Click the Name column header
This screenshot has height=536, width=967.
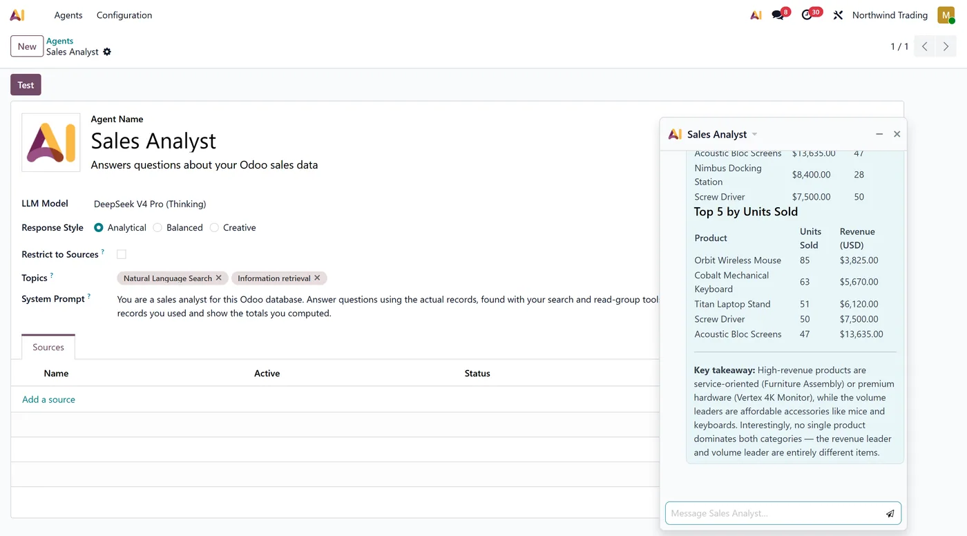56,373
